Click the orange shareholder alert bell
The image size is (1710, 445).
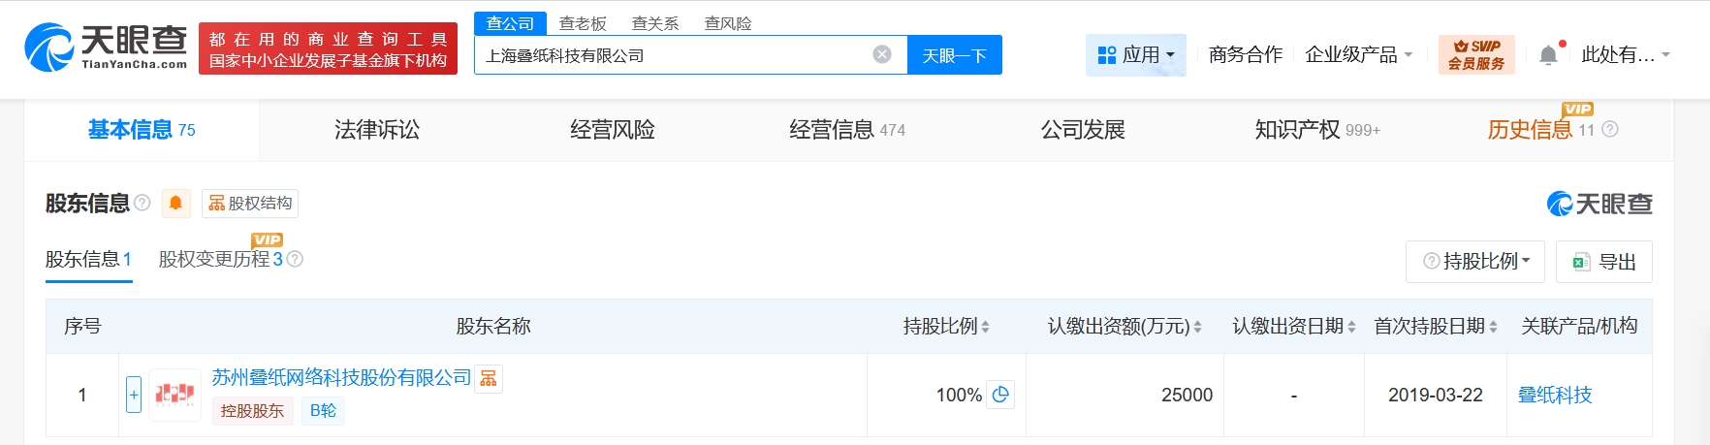tap(175, 203)
